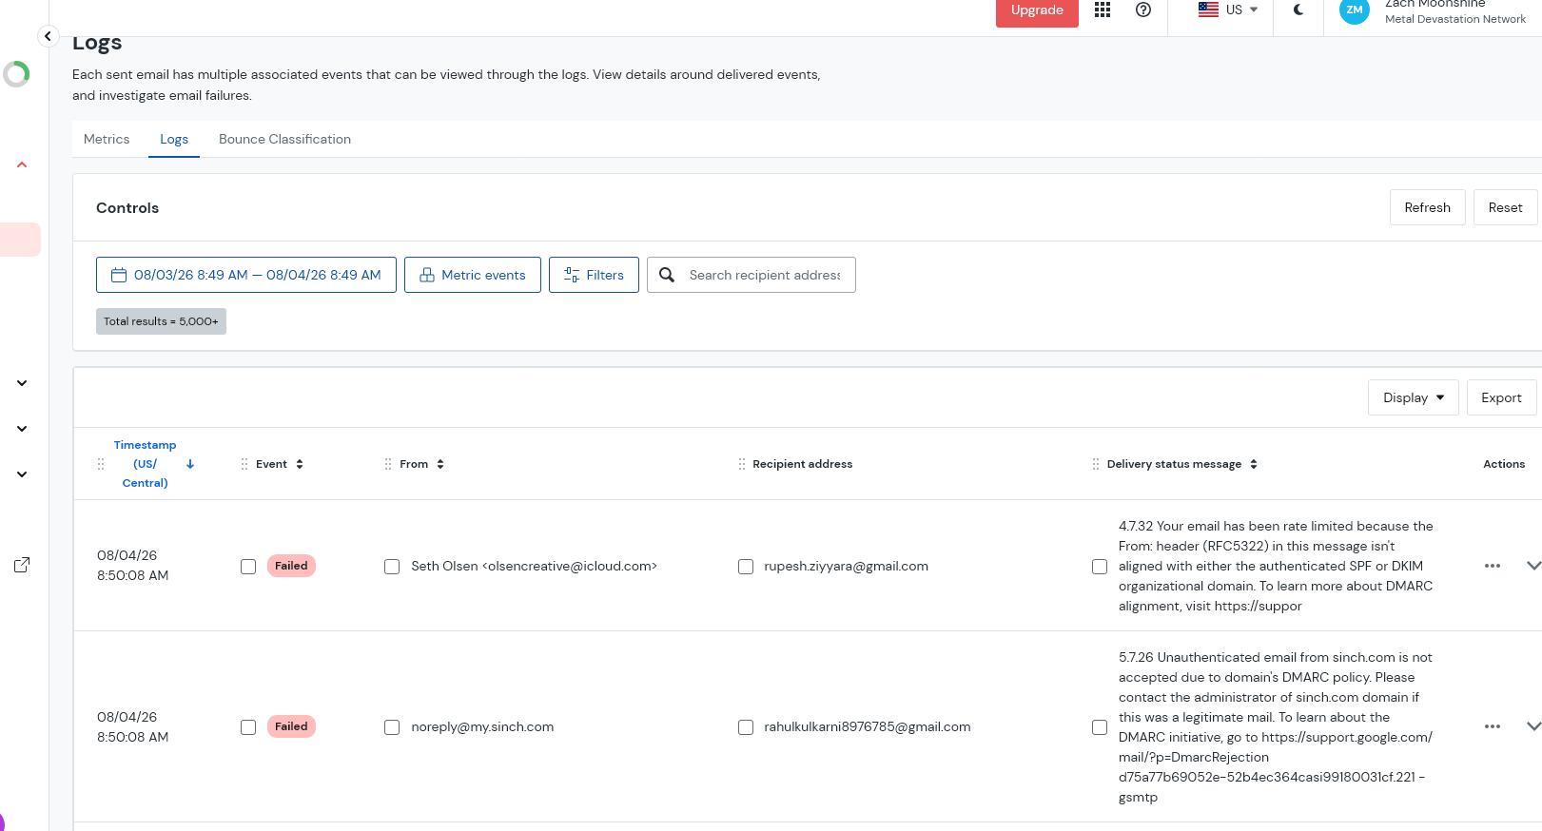1542x831 pixels.
Task: Click the search magnifier icon
Action: coord(667,275)
